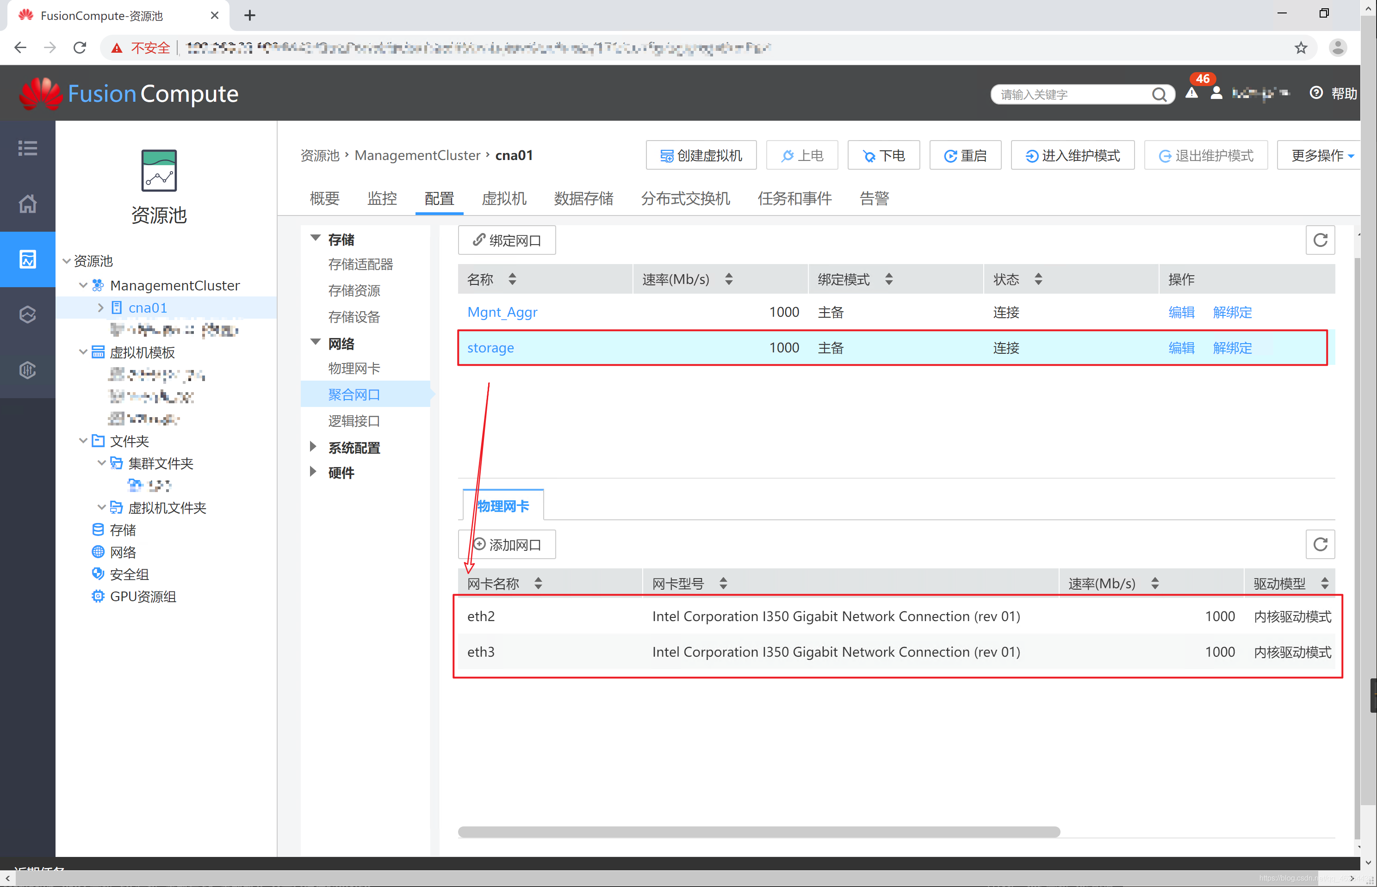
Task: Select 物理网卡 in the config menu
Action: 354,369
